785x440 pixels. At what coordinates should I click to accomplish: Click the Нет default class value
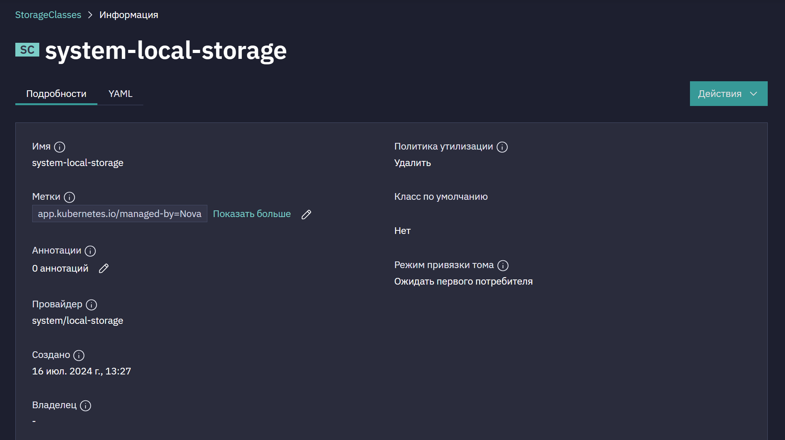point(403,231)
